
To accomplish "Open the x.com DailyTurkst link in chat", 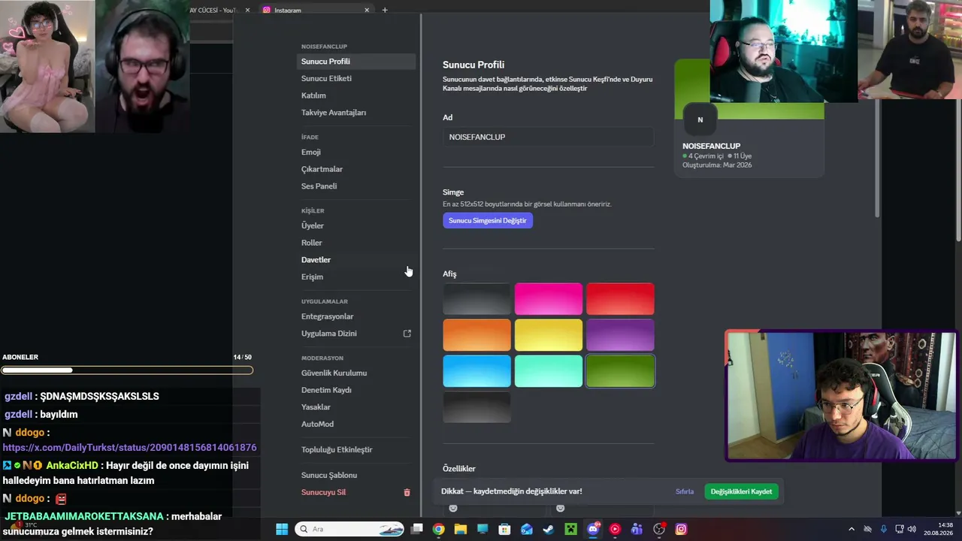I will 129,447.
